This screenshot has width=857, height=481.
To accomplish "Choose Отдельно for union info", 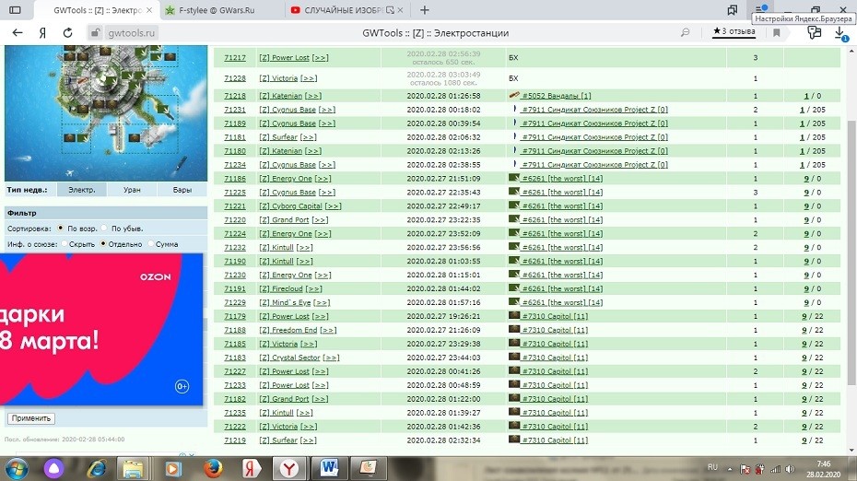I will (103, 244).
